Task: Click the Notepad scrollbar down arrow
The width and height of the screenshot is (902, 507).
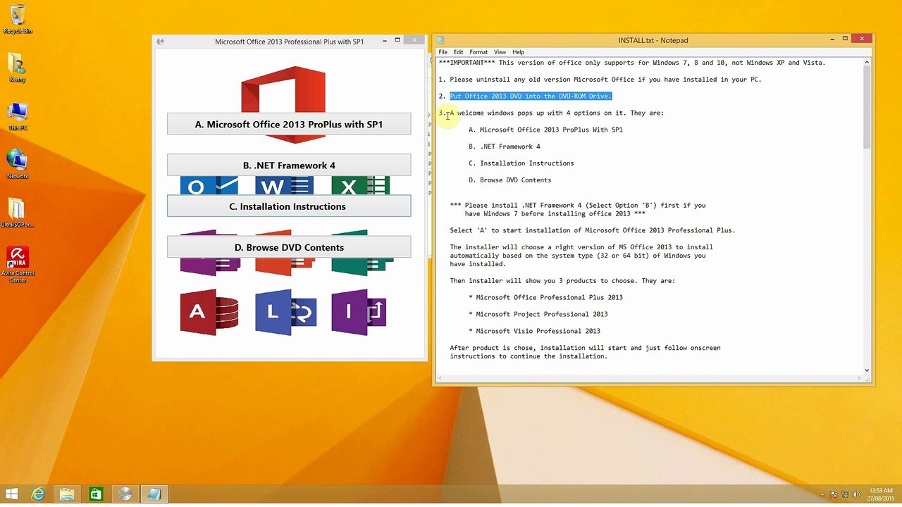Action: [x=867, y=370]
